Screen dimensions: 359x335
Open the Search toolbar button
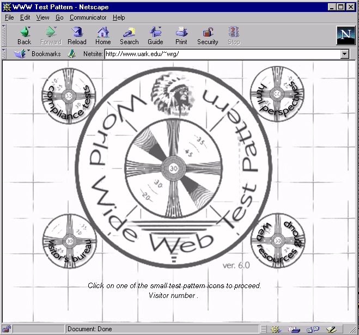[129, 35]
